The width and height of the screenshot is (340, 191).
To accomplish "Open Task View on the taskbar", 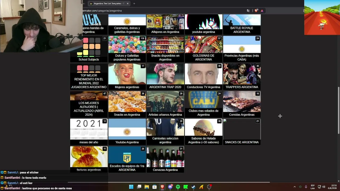I will 139,187.
